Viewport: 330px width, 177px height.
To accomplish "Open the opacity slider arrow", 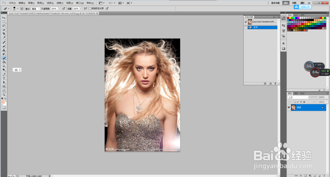I will click(x=59, y=9).
